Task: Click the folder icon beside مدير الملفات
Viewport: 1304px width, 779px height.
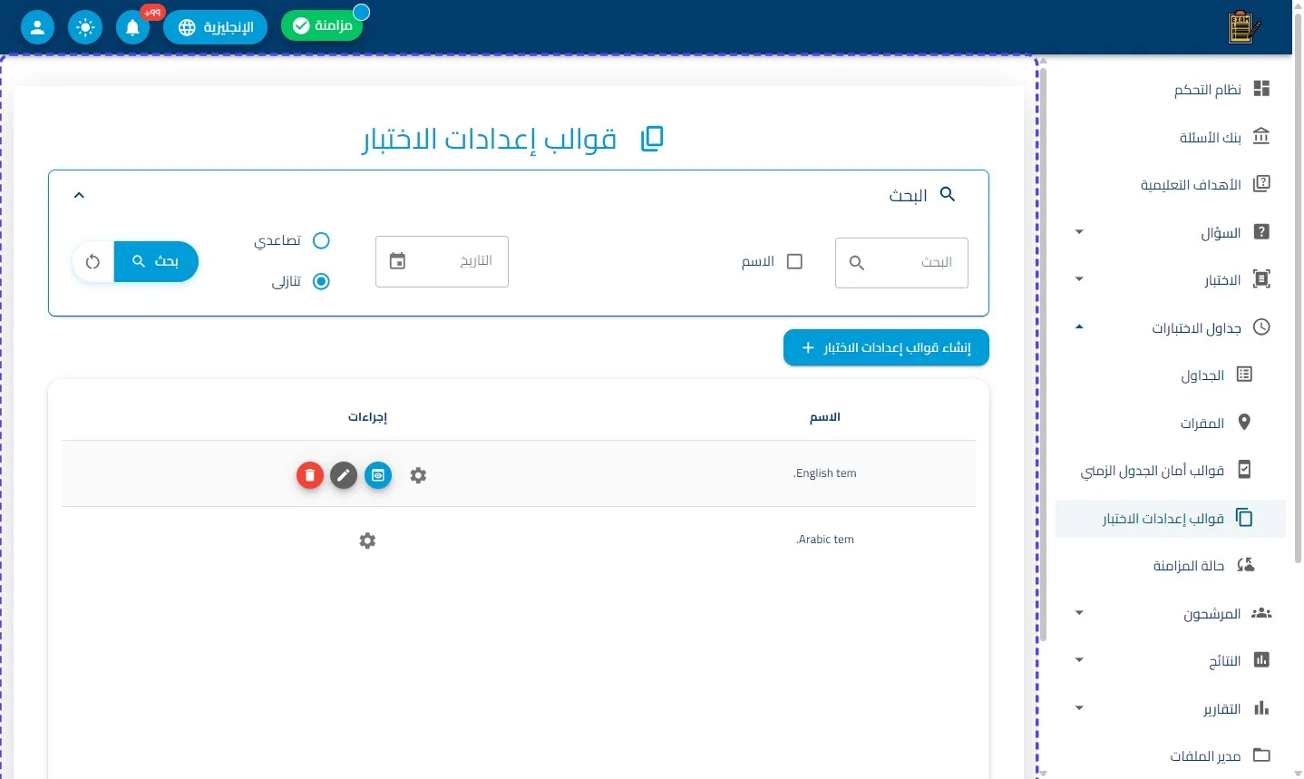Action: tap(1261, 755)
